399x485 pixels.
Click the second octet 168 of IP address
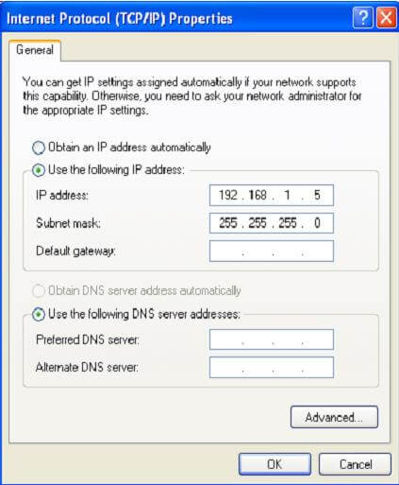coord(258,195)
